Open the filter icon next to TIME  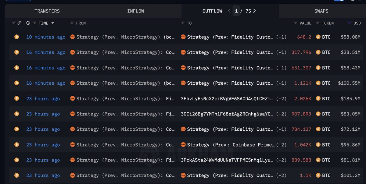[34, 23]
